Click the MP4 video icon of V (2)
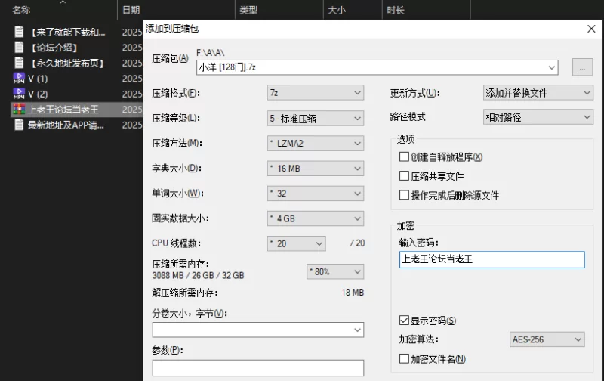 pos(19,94)
